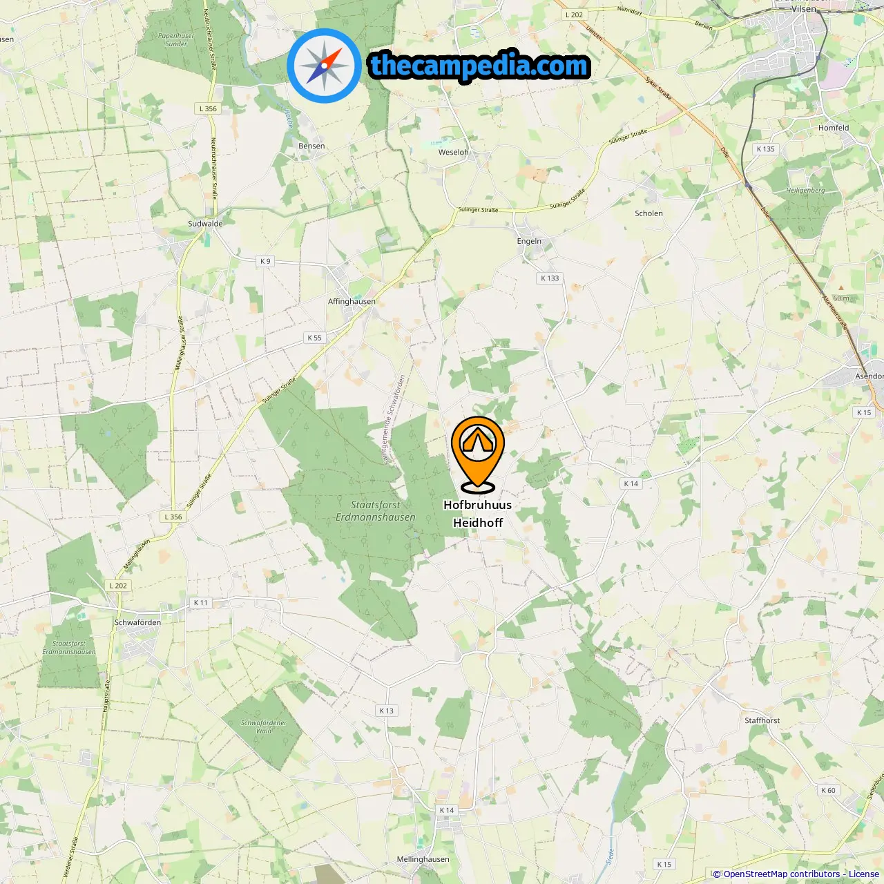The height and width of the screenshot is (884, 884).
Task: Click the K 14 road shield east of marker
Action: pyautogui.click(x=631, y=483)
